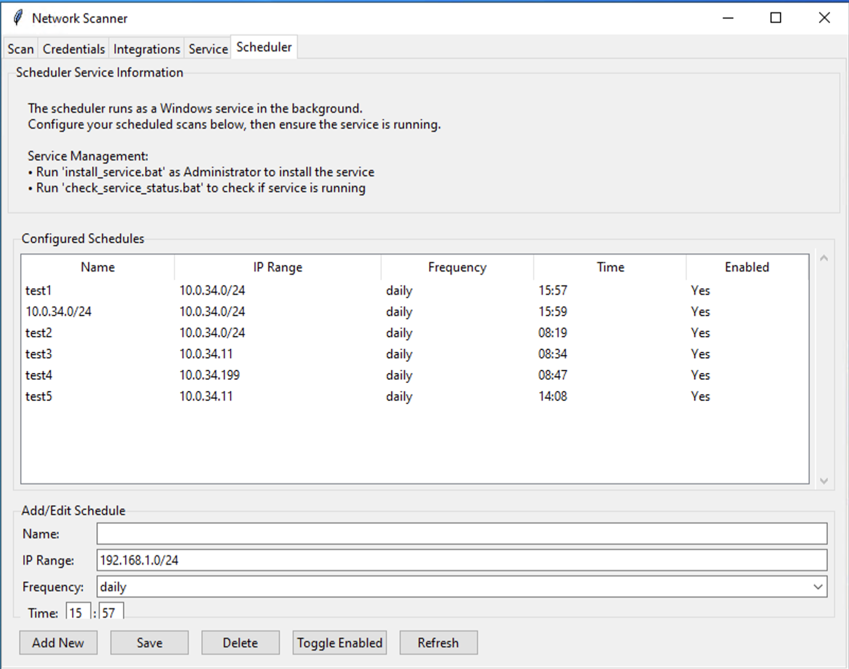Image resolution: width=849 pixels, height=669 pixels.
Task: Click the feather application icon in the title bar
Action: point(18,17)
